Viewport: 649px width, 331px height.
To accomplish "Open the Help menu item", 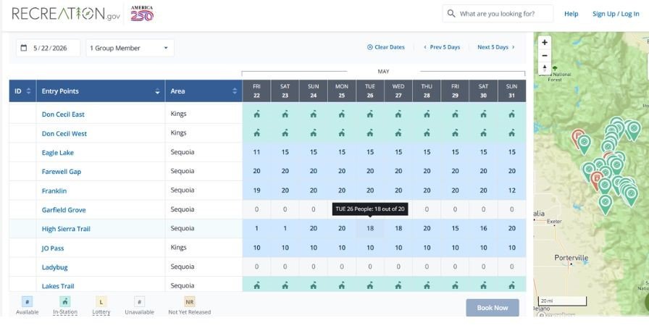I will tap(571, 14).
